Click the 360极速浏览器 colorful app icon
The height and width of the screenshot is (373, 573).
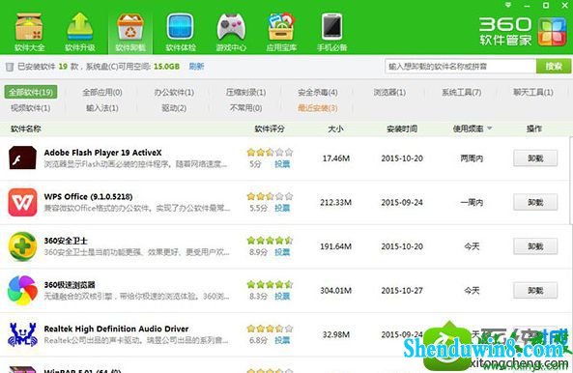click(22, 291)
